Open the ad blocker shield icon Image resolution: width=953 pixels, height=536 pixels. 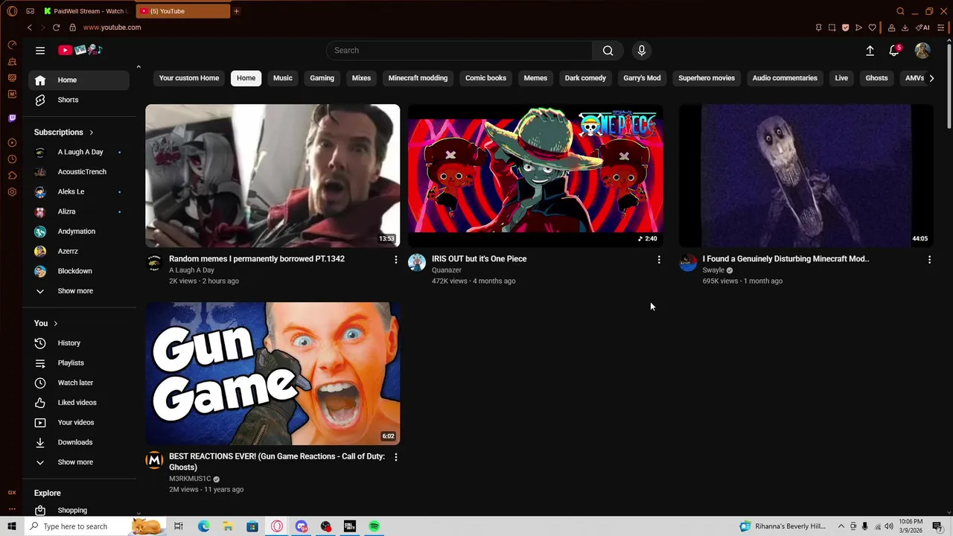point(845,28)
